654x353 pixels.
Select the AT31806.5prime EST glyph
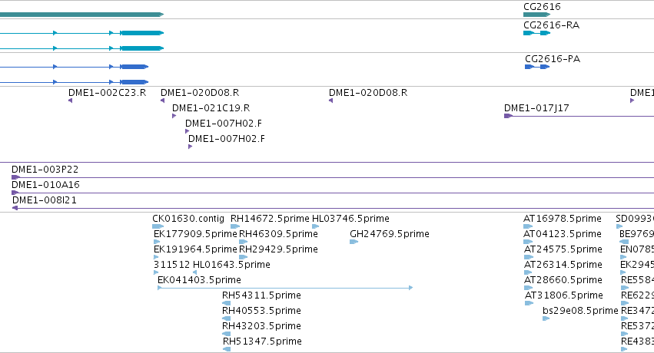point(529,303)
